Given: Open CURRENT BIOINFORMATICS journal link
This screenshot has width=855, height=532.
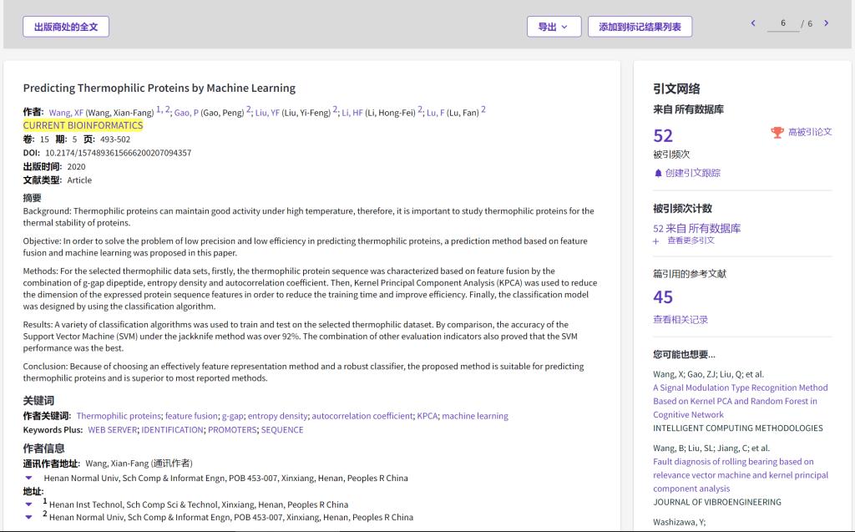Looking at the screenshot, I should pos(83,125).
